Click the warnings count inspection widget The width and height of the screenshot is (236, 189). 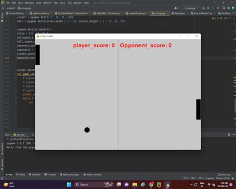tap(219, 18)
